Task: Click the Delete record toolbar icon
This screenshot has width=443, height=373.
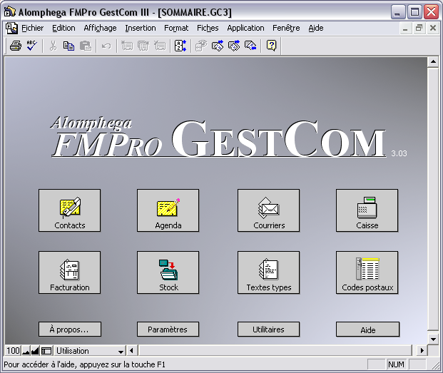Action: 160,46
